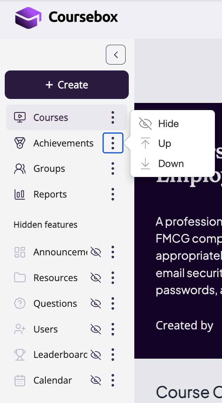
Task: Toggle visibility eye for Users
Action: [x=96, y=329]
